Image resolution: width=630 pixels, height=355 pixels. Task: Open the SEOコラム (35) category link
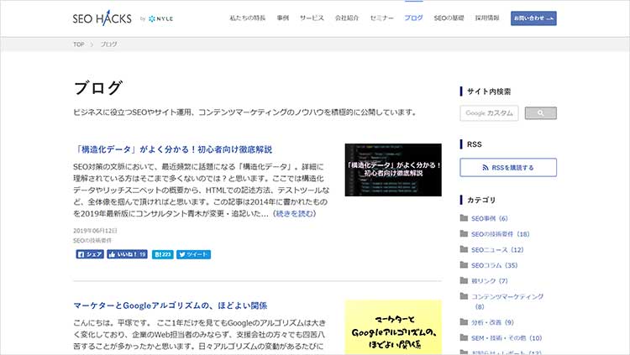494,265
